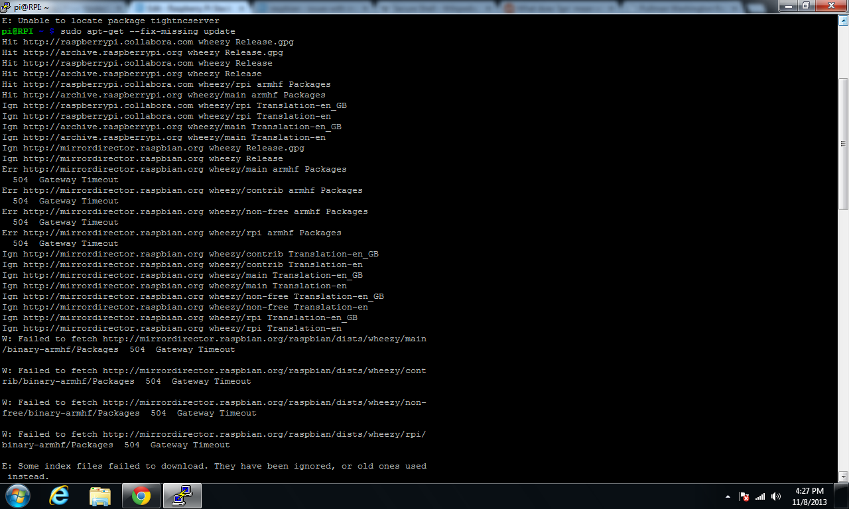Minimize the PuTTY window

[x=788, y=5]
